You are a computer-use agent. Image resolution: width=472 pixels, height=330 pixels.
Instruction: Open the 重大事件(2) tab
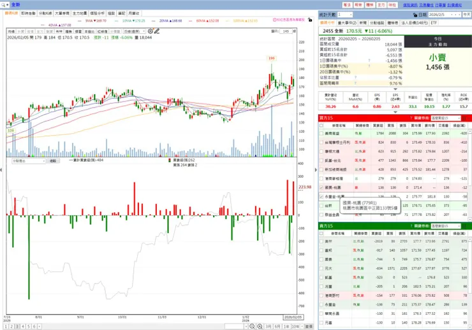click(347, 23)
